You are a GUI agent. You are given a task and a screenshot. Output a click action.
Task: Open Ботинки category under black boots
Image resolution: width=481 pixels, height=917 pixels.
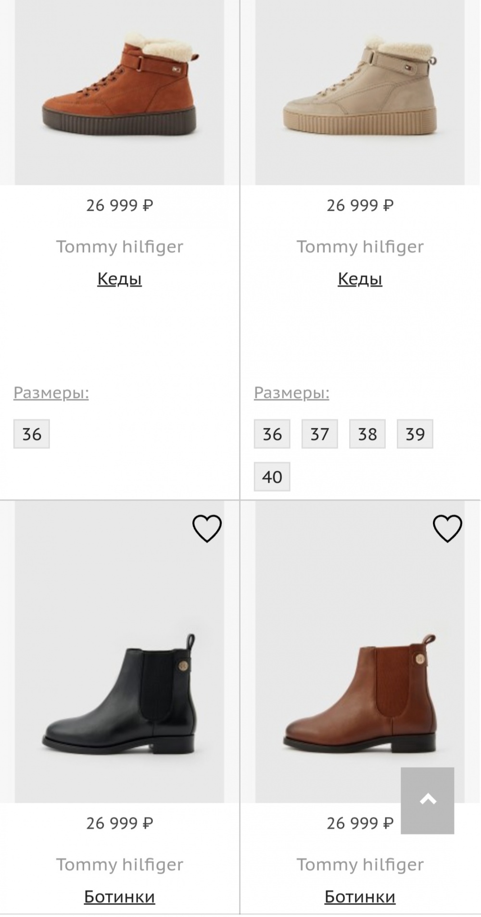point(119,897)
